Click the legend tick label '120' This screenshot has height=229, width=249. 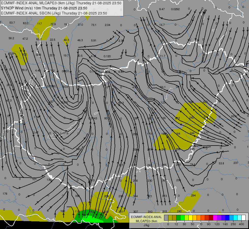[217, 224]
